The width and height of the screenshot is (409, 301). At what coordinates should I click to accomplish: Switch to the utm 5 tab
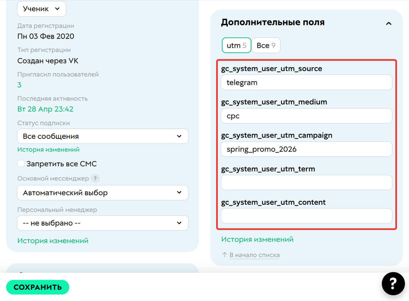pyautogui.click(x=237, y=45)
